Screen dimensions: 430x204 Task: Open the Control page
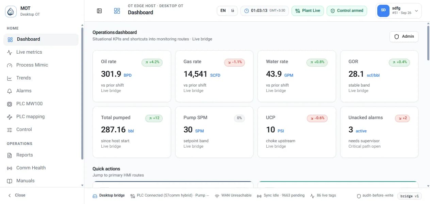41,130
